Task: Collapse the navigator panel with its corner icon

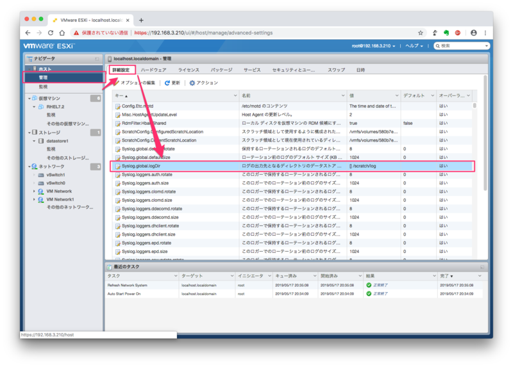Action: (97, 59)
